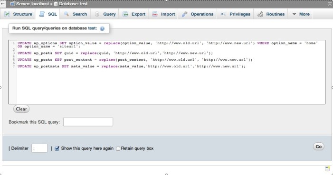Click the Privileges tab icon
Image resolution: width=333 pixels, height=175 pixels.
(x=223, y=14)
